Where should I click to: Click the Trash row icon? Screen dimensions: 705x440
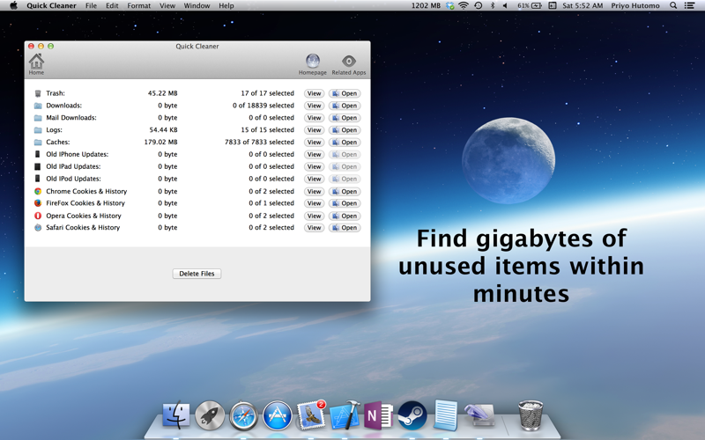pos(38,93)
